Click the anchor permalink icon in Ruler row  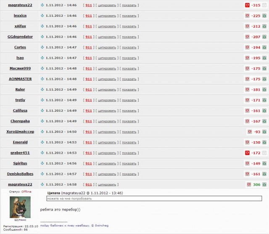pyautogui.click(x=42, y=89)
